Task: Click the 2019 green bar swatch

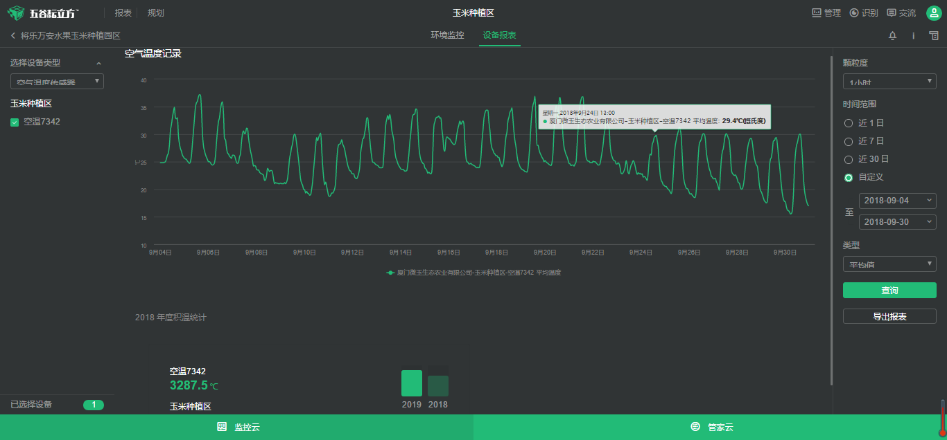Action: (412, 383)
